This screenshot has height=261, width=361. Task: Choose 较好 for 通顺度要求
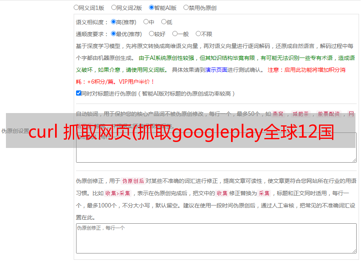[x=151, y=34]
